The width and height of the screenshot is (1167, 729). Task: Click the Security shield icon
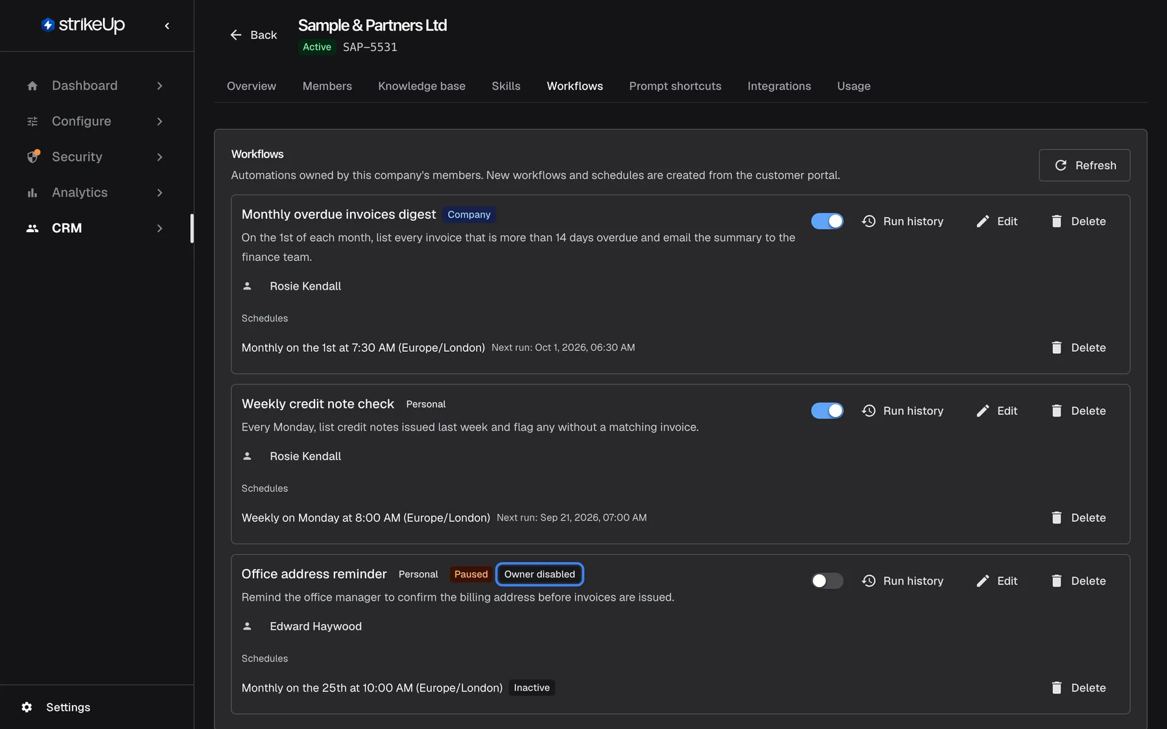coord(33,157)
